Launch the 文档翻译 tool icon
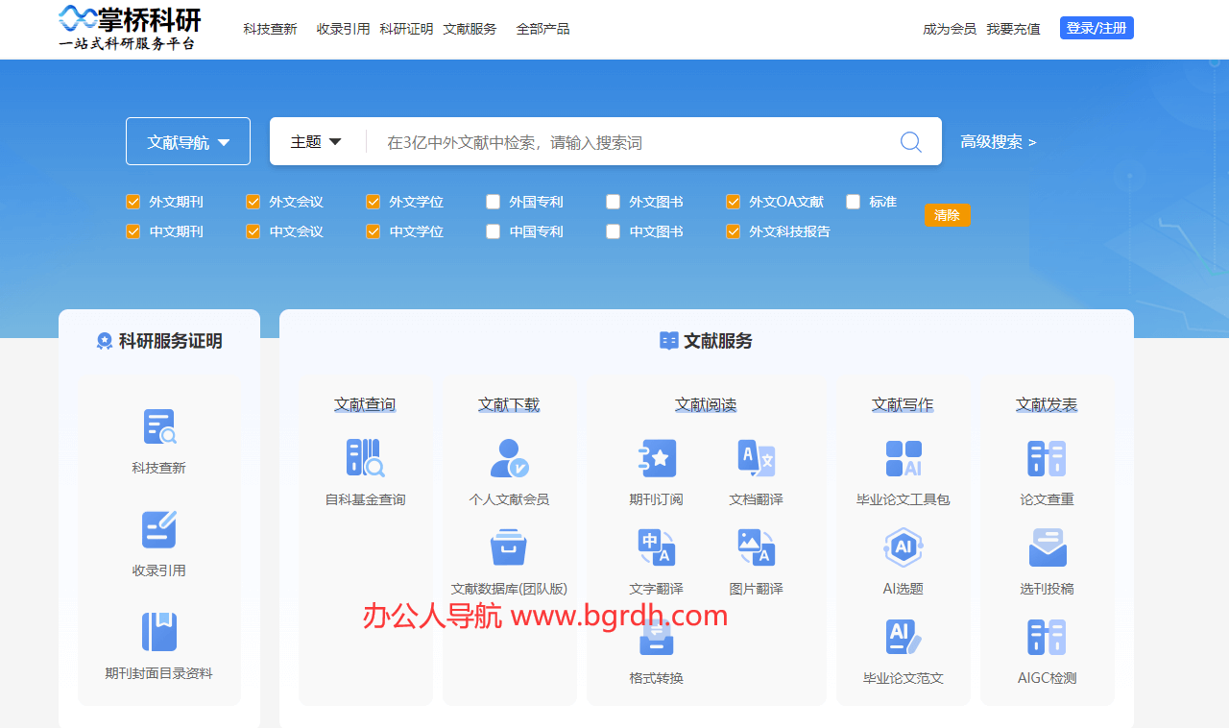Viewport: 1229px width, 728px height. [756, 458]
